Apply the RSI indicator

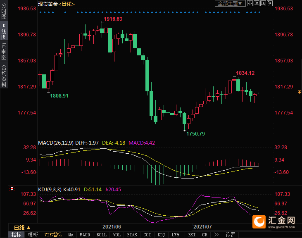coord(192,235)
